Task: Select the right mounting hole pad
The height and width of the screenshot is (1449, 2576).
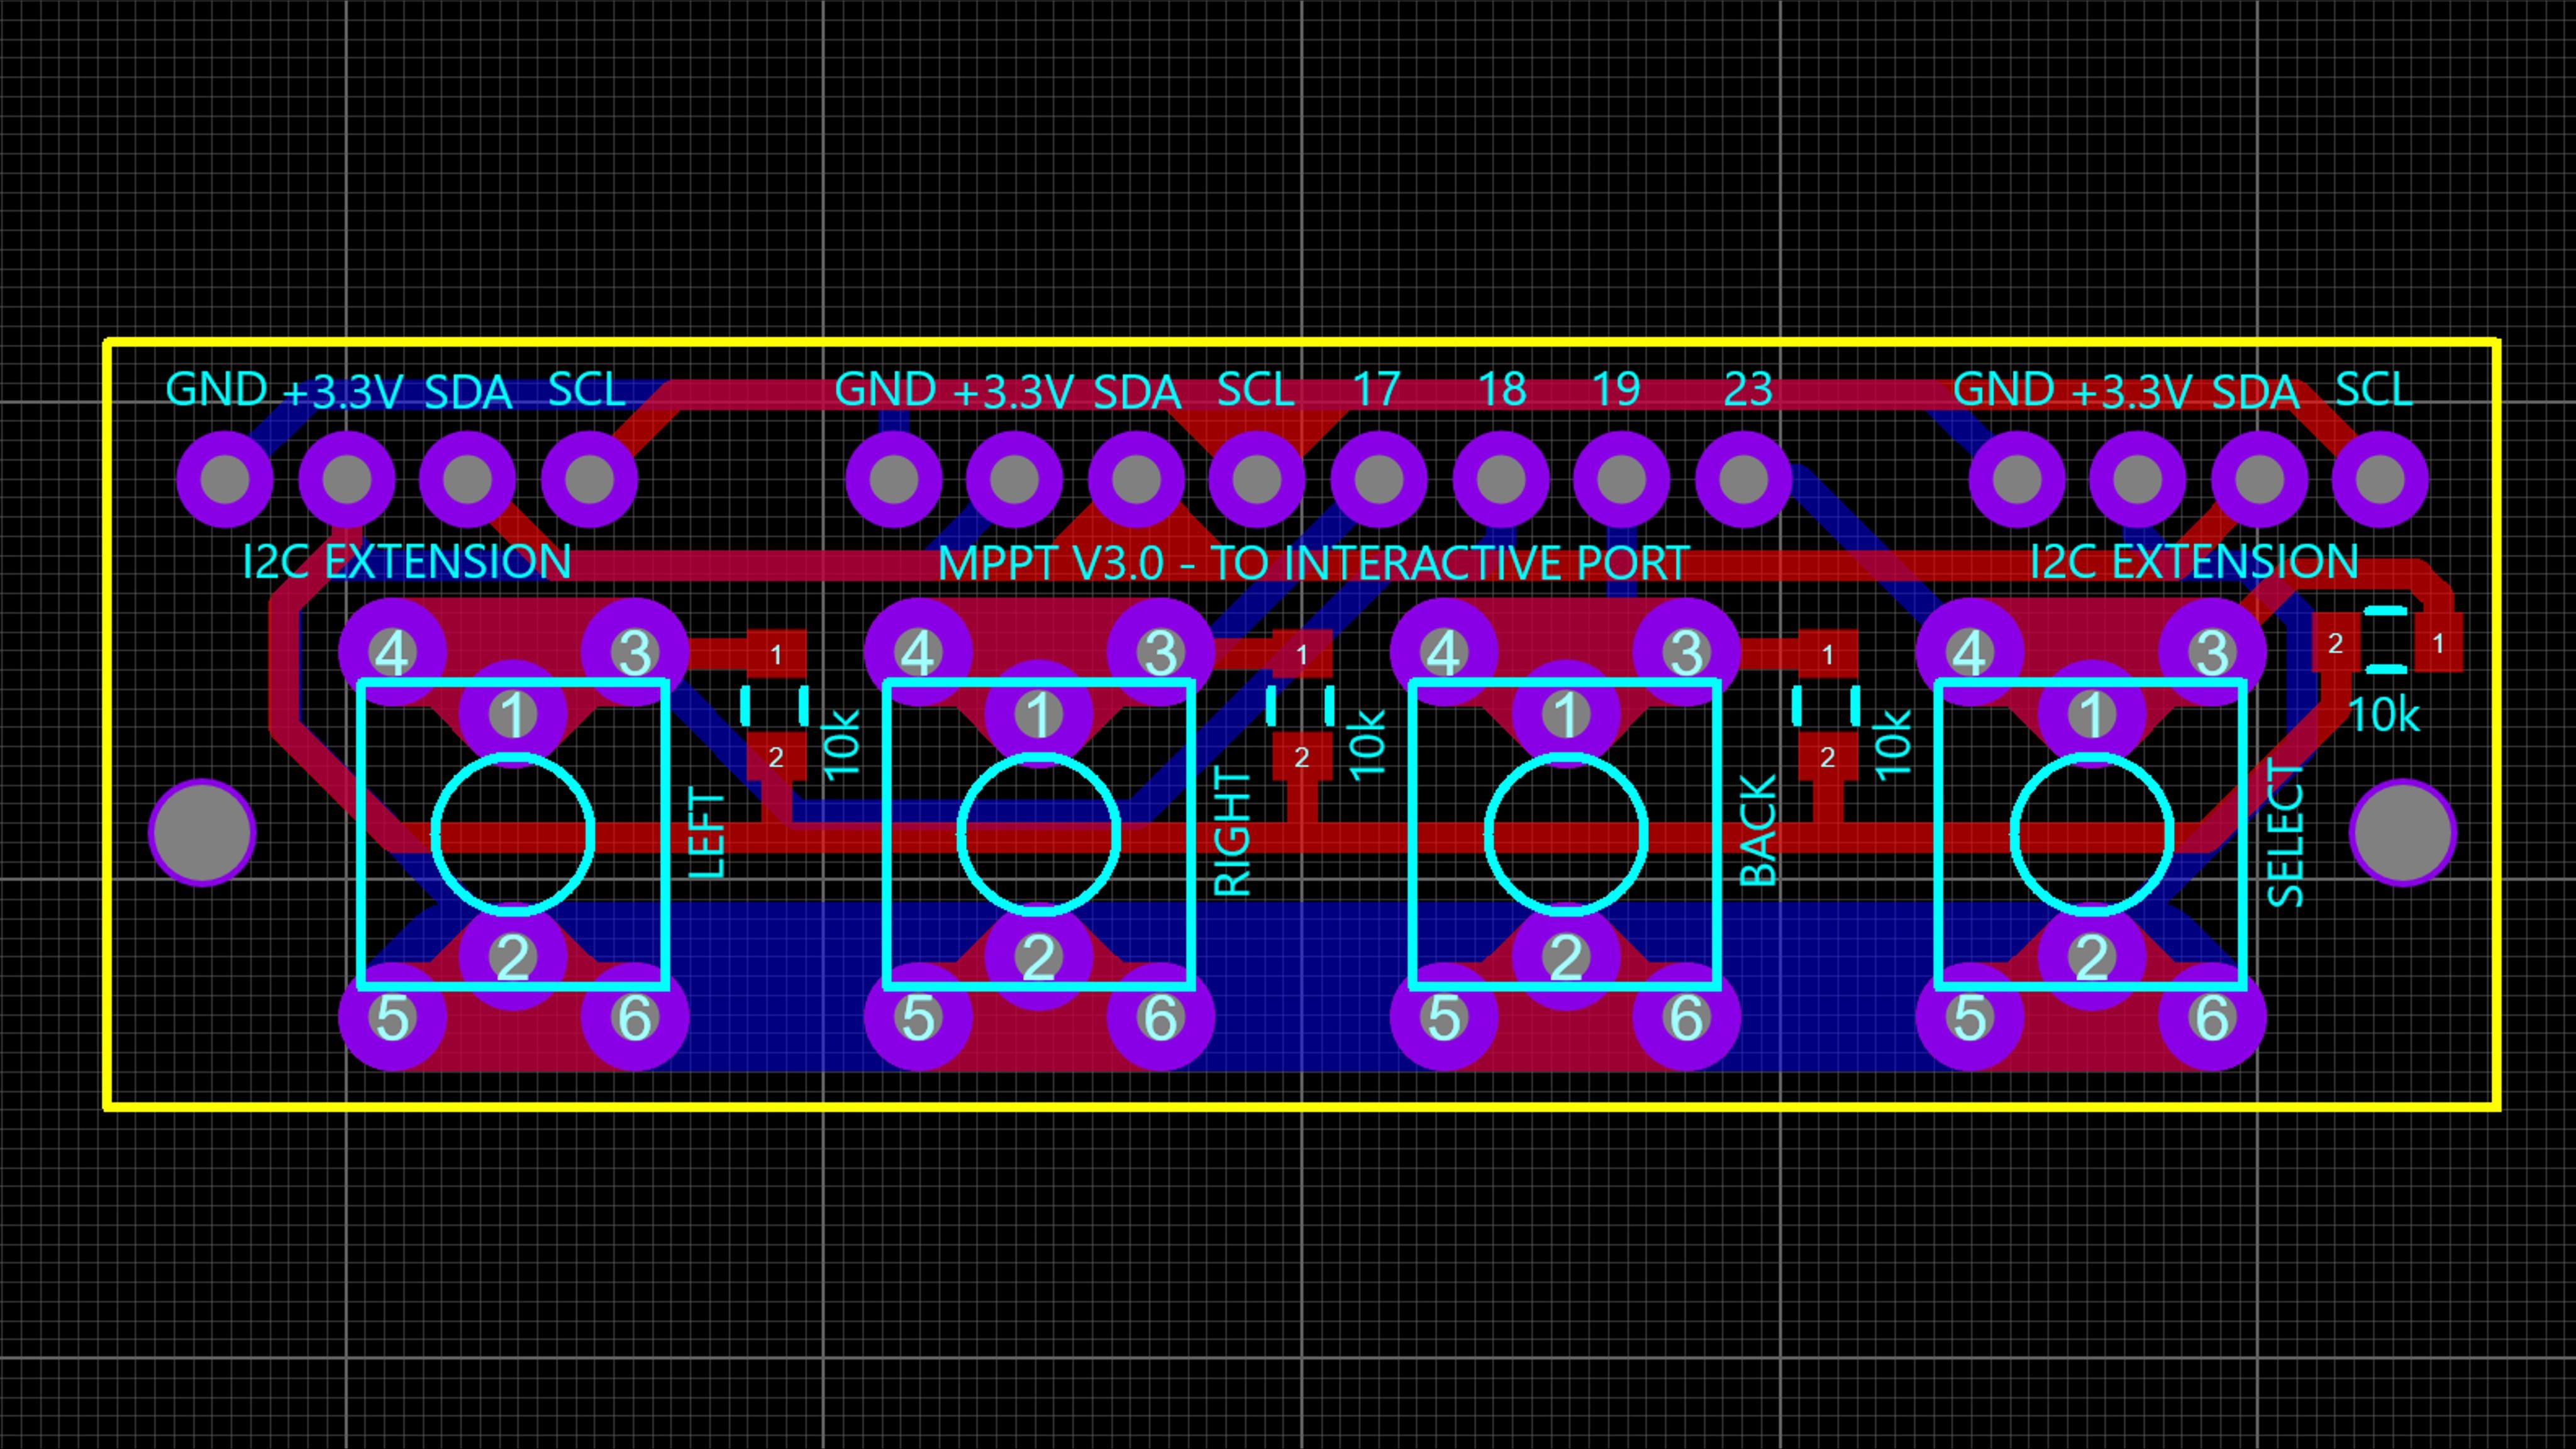Action: click(x=2402, y=832)
